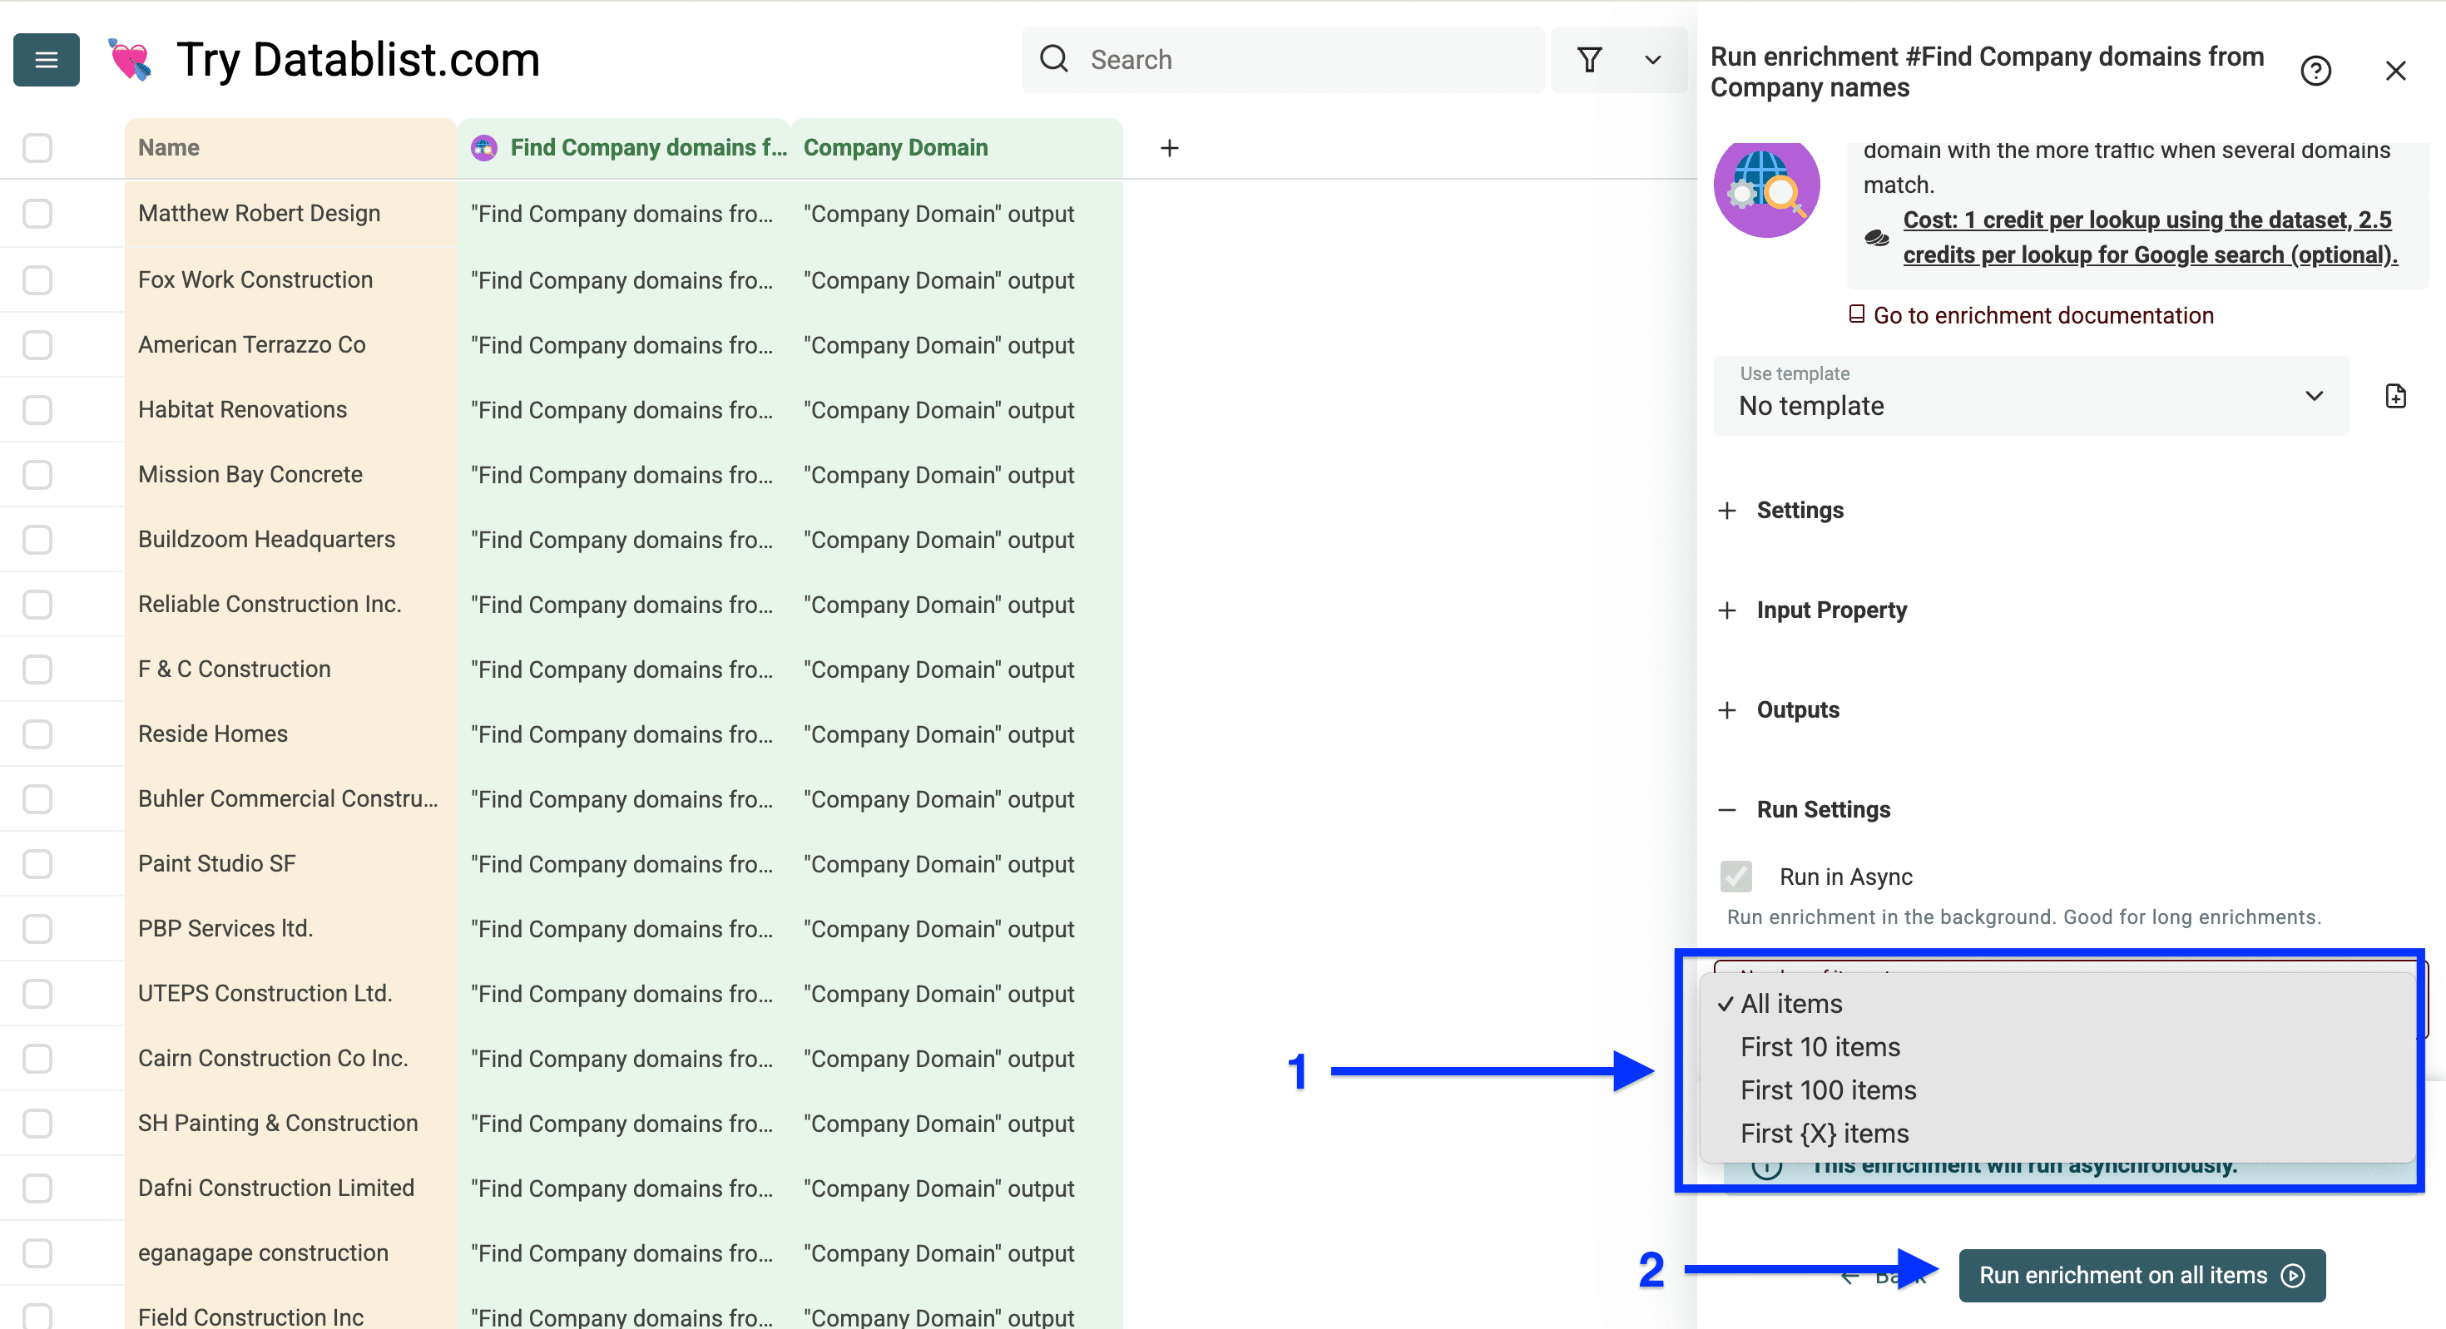This screenshot has width=2446, height=1329.
Task: Check the Matthew Robert Design row checkbox
Action: point(37,214)
